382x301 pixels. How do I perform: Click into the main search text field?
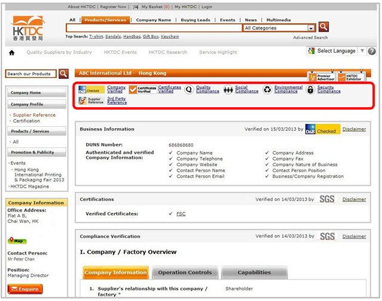click(x=154, y=28)
